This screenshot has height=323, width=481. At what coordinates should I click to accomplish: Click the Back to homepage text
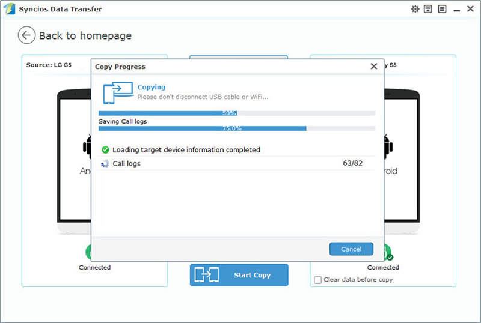(85, 35)
